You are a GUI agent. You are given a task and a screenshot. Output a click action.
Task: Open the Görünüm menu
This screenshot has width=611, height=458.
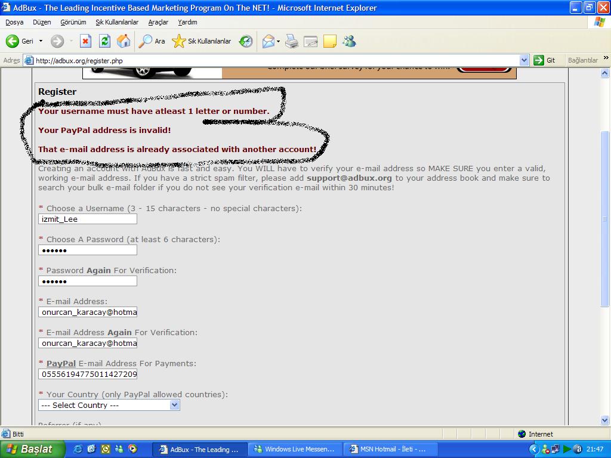coord(73,22)
